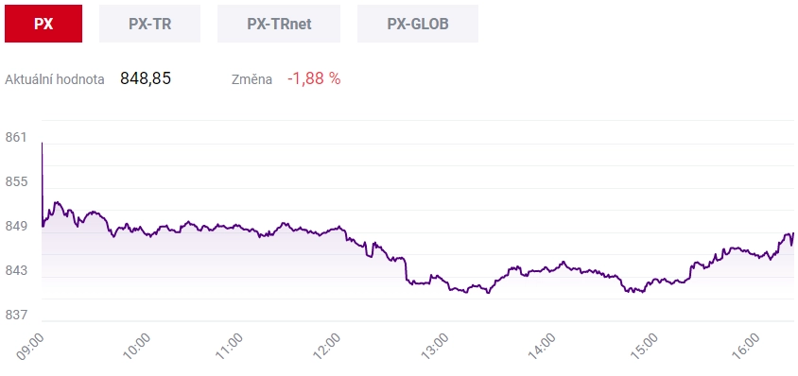Click the opening spike of the chart line
The width and height of the screenshot is (798, 376).
[x=42, y=144]
